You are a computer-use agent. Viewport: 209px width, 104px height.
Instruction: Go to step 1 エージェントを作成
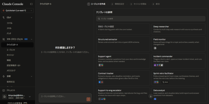pyautogui.click(x=96, y=4)
